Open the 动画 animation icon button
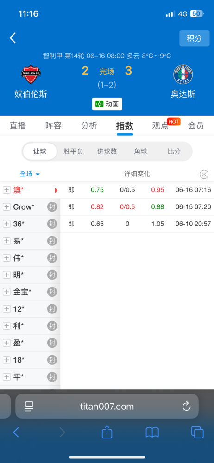214x463 pixels. pos(107,104)
